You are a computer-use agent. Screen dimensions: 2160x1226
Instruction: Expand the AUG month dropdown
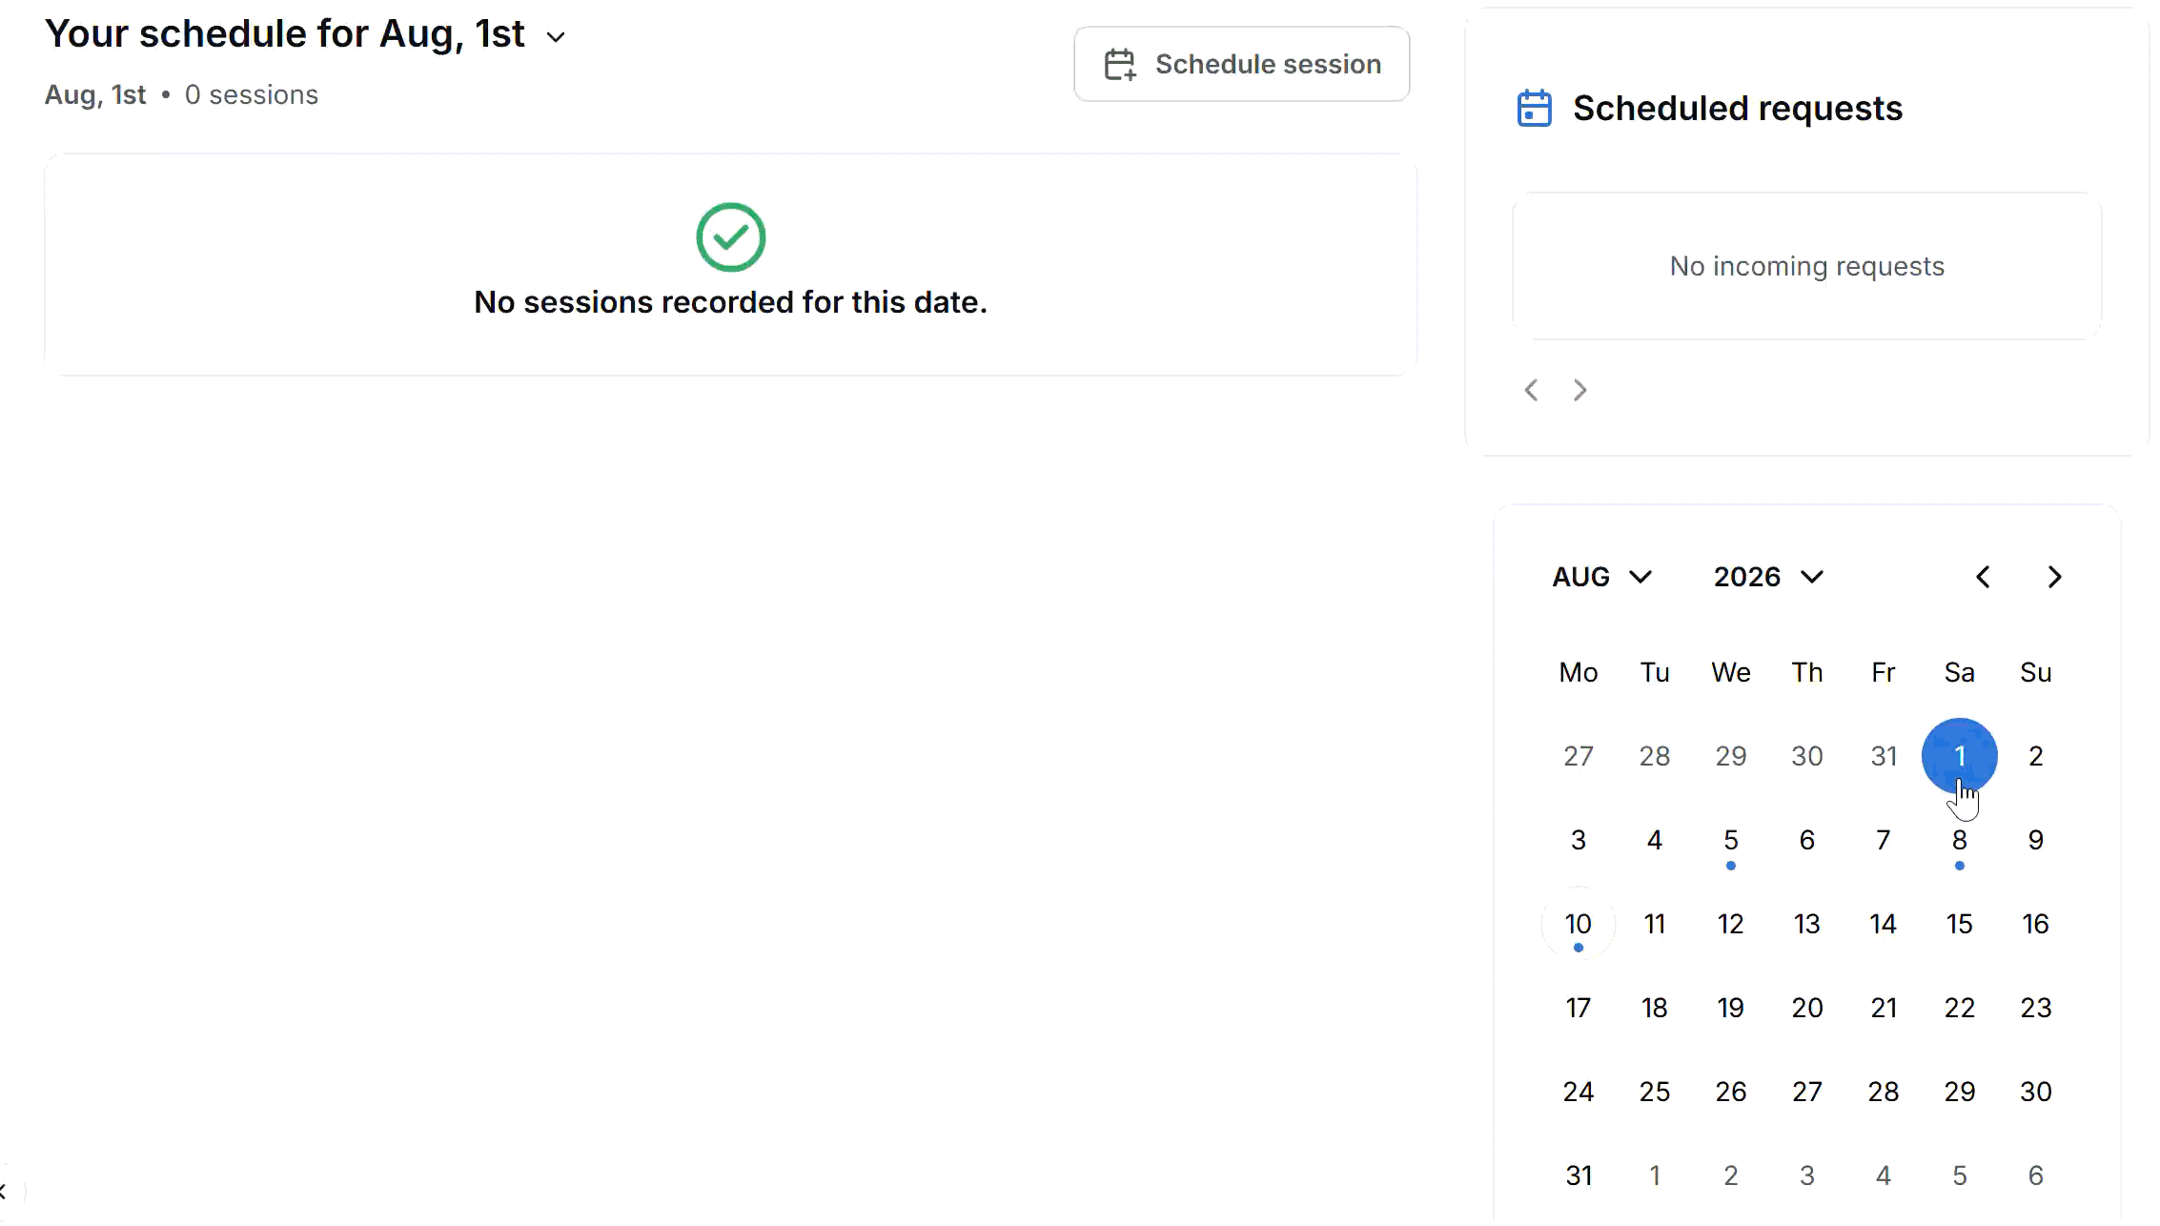(x=1601, y=577)
